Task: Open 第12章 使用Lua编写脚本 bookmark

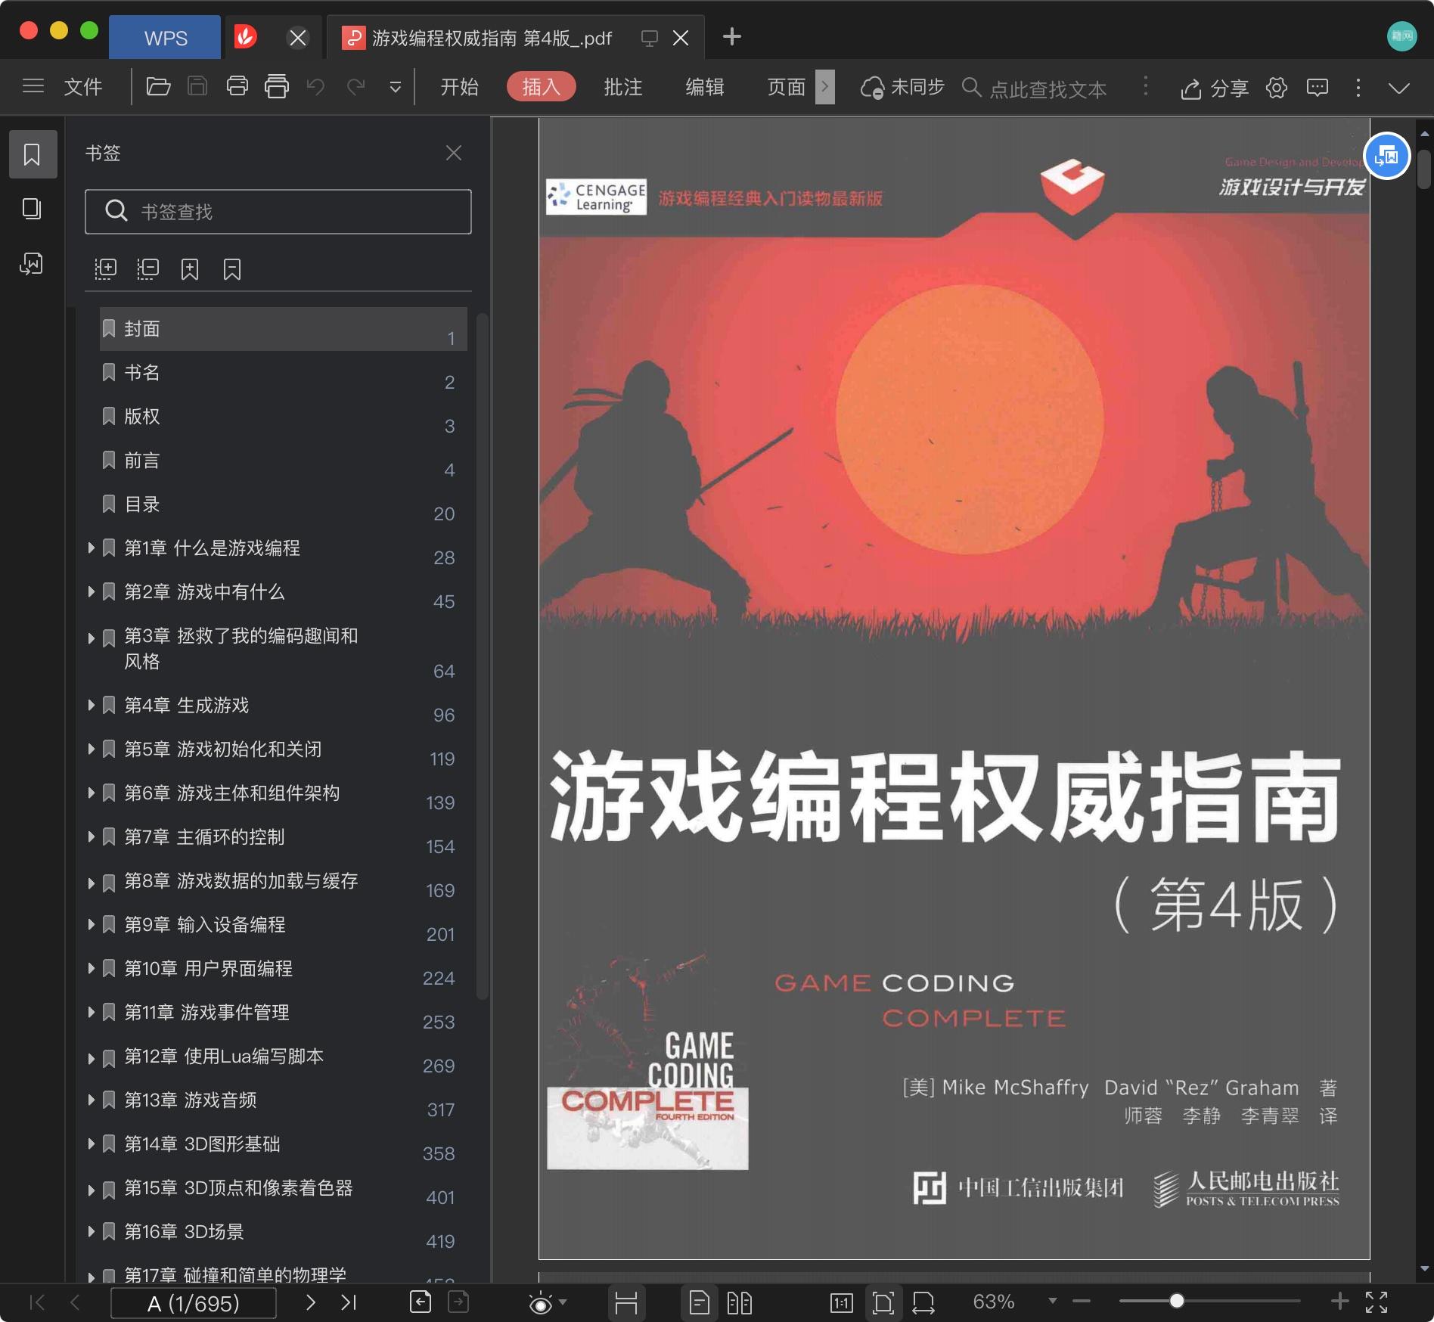Action: coord(283,1057)
